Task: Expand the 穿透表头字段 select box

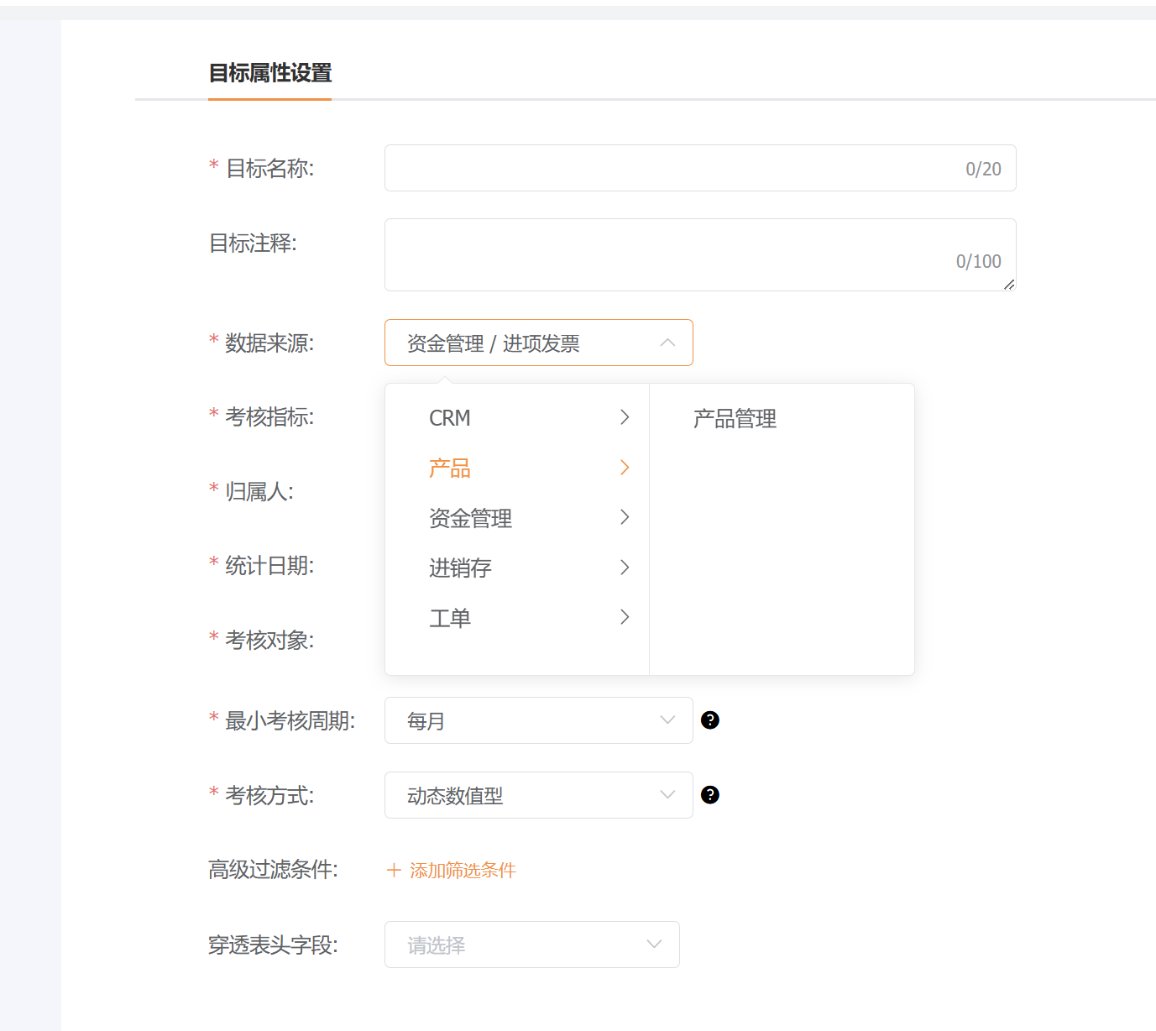Action: (531, 945)
